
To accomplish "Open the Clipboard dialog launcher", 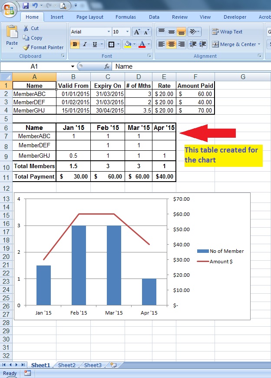I will tap(63, 56).
